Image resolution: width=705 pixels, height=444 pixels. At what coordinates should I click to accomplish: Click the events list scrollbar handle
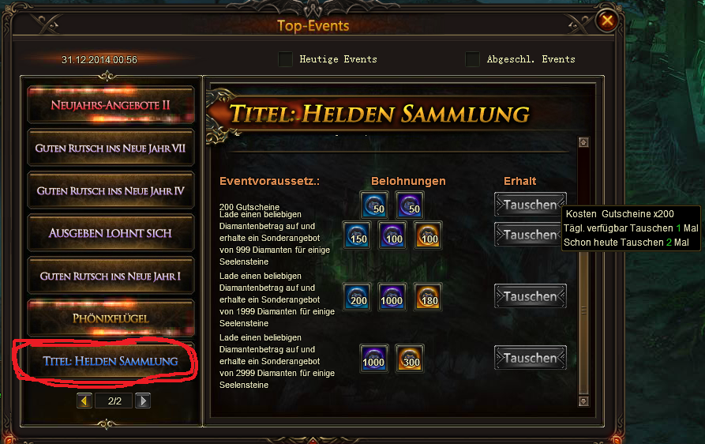(x=583, y=310)
